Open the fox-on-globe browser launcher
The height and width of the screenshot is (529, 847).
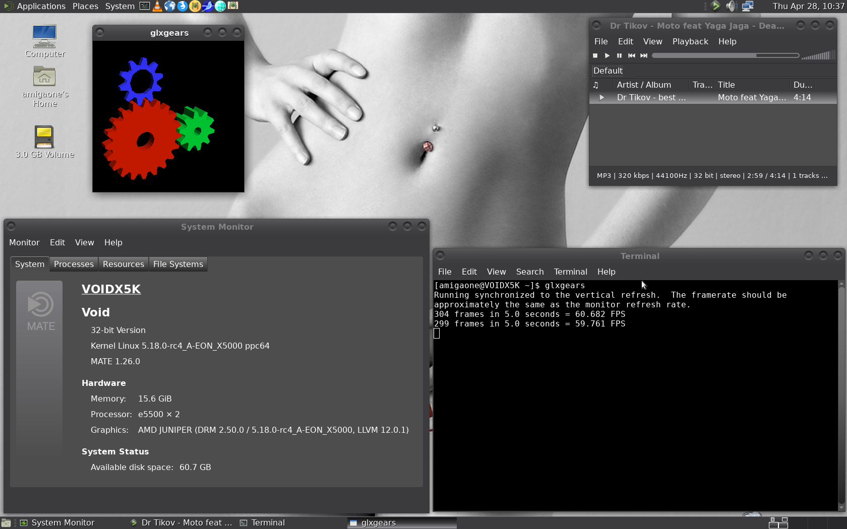(x=183, y=6)
